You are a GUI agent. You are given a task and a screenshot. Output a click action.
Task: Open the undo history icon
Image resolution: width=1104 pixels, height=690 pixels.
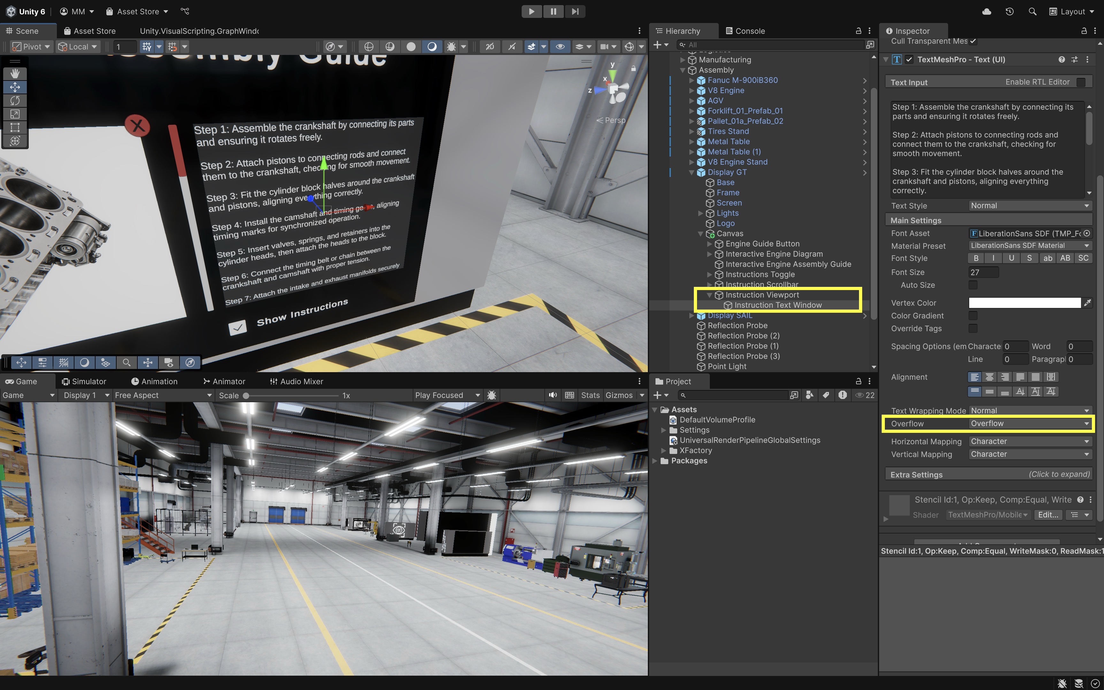pos(1009,11)
